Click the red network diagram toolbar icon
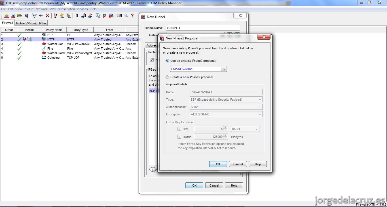This screenshot has height=207, width=387. click(56, 16)
